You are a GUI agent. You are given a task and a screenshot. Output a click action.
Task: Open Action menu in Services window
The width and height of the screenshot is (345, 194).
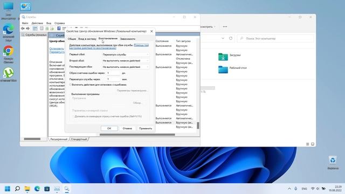[x=37, y=23]
